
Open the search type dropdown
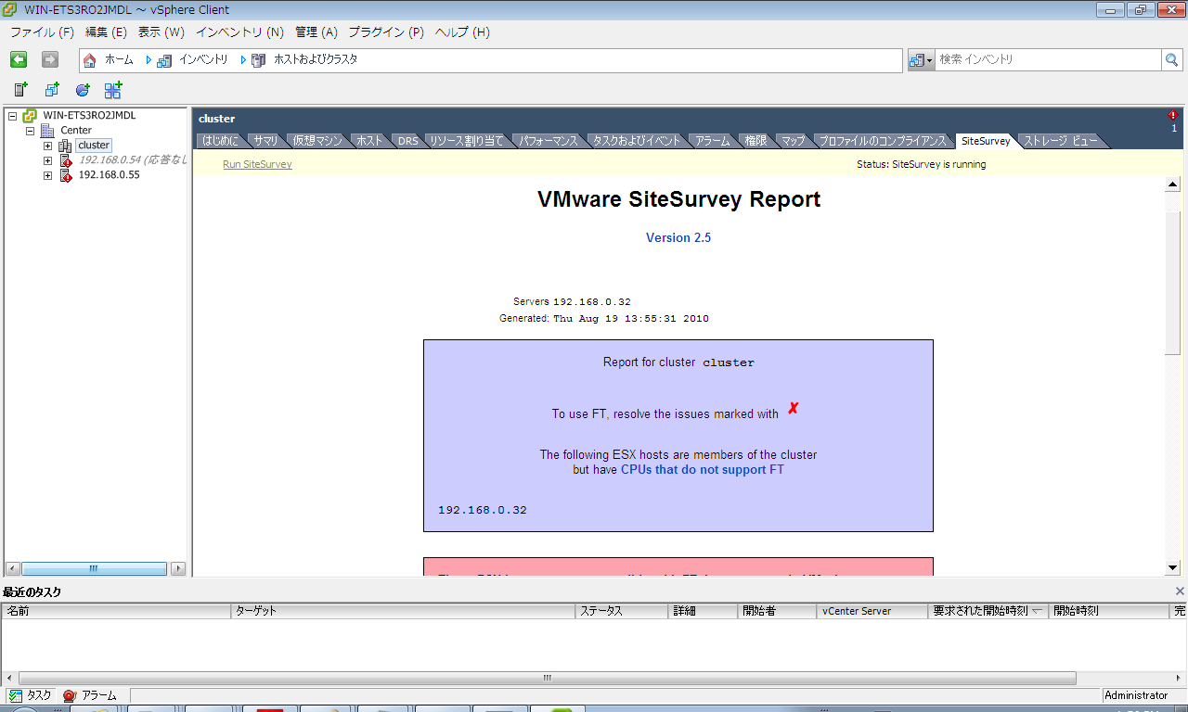tap(921, 59)
